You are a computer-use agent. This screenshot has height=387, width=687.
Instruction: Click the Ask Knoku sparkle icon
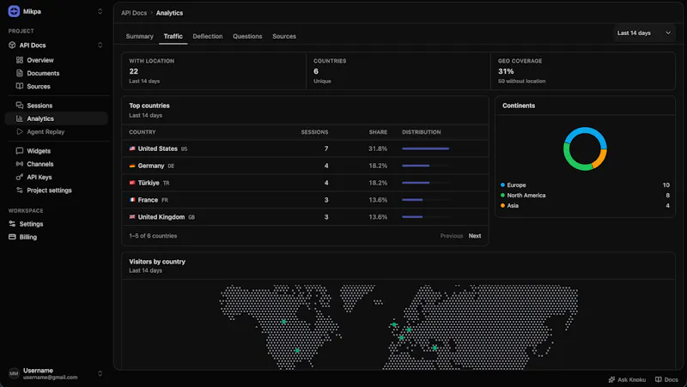(x=611, y=379)
